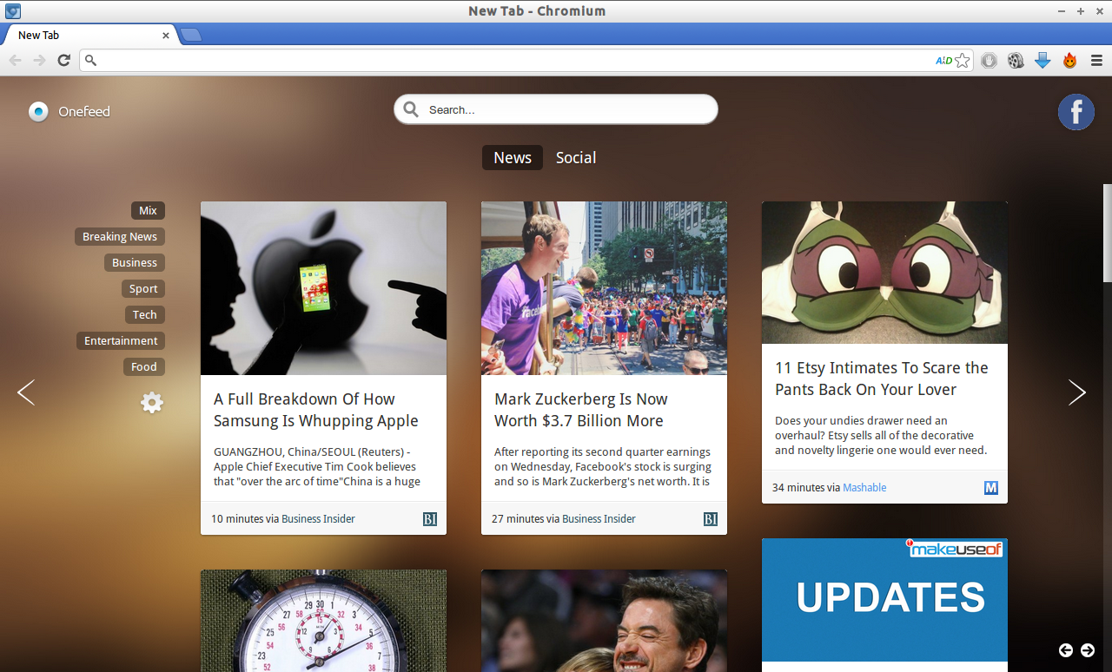1112x672 pixels.
Task: Select the Sport category
Action: [x=143, y=289]
